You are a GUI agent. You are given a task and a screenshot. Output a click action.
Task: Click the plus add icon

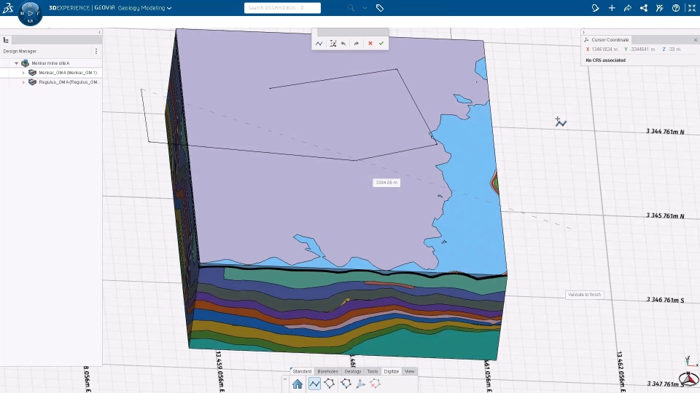coord(612,8)
